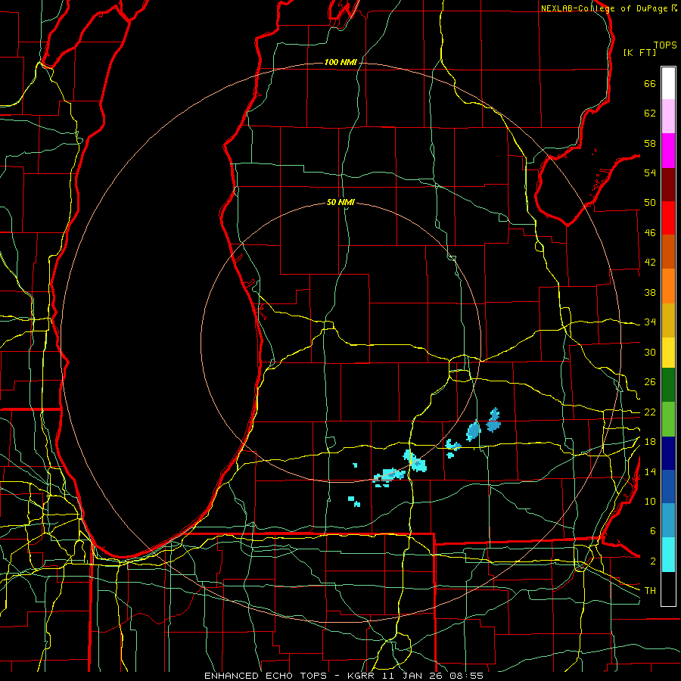
Task: Click the legend value "58"
Action: pos(650,143)
